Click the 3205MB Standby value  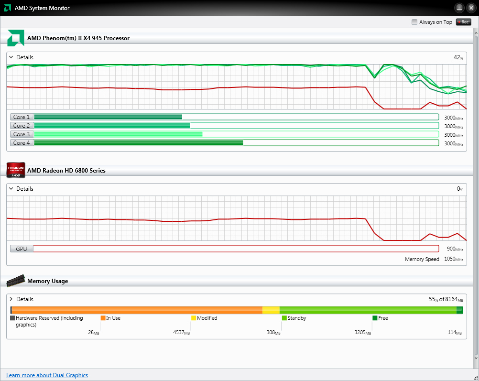[363, 332]
